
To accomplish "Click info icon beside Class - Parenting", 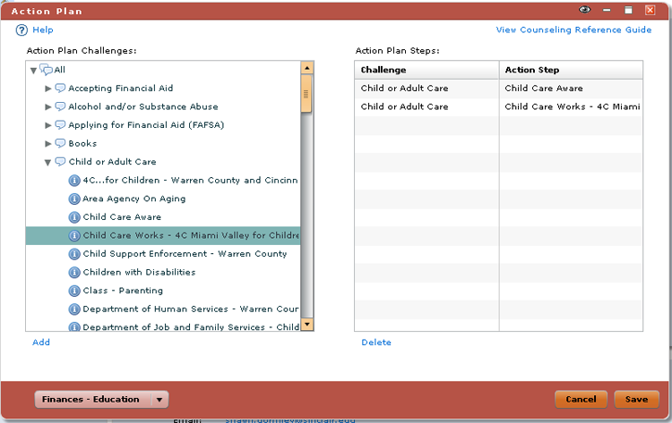I will point(75,291).
